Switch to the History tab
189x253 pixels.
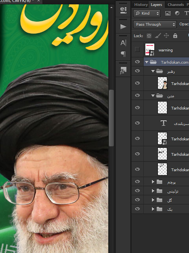tap(141, 4)
